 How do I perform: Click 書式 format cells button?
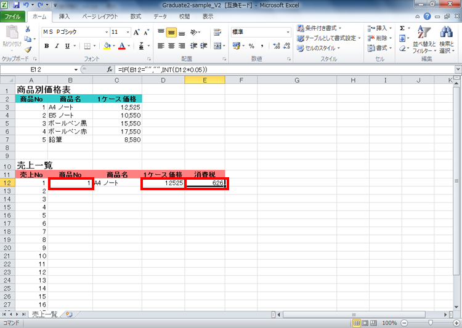click(x=380, y=48)
